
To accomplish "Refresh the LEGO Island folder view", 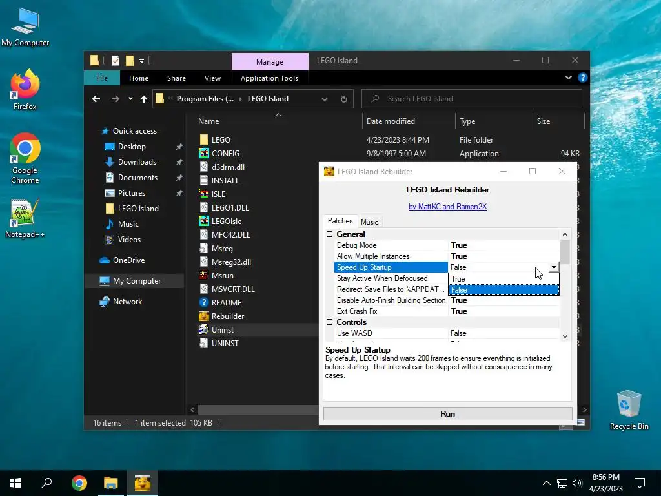I will click(x=344, y=99).
